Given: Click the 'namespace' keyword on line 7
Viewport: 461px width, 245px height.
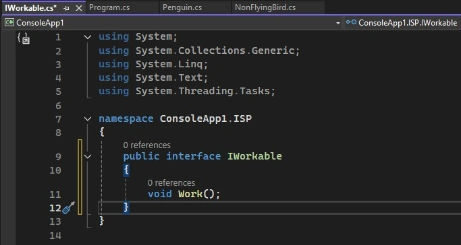Looking at the screenshot, I should pyautogui.click(x=126, y=118).
